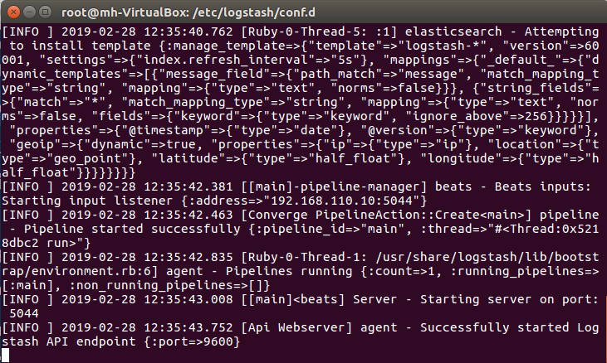Click the "Pipeline started successfully" message
Viewport: 607px width, 363px height.
click(132, 229)
